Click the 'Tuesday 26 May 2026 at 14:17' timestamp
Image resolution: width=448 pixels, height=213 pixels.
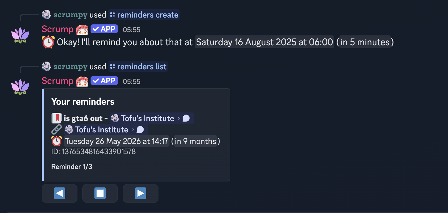click(117, 141)
